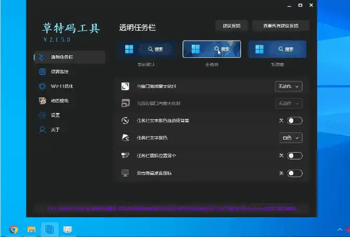
Task: Click the 当后台窗口有最大化时 label
Action: point(159,104)
